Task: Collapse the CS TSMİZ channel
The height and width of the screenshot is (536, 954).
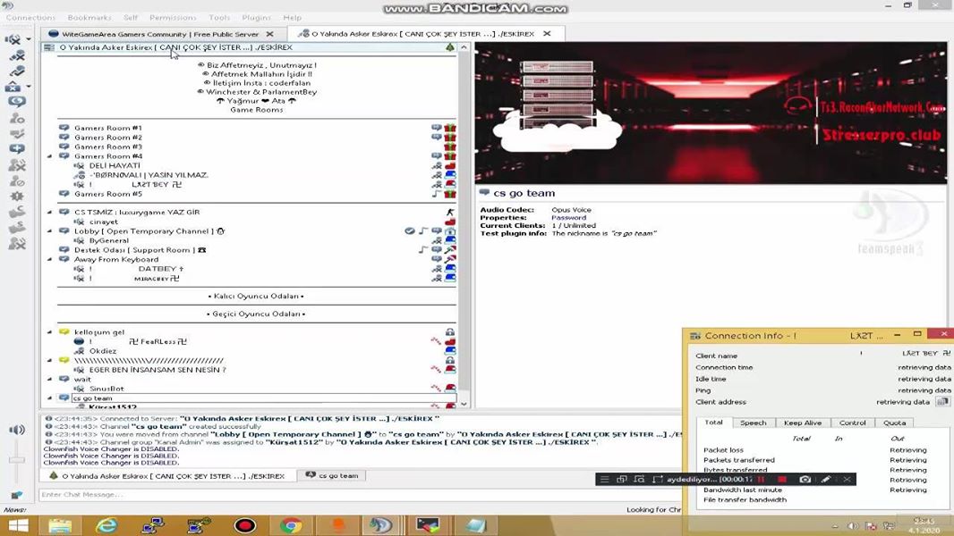Action: [x=50, y=213]
